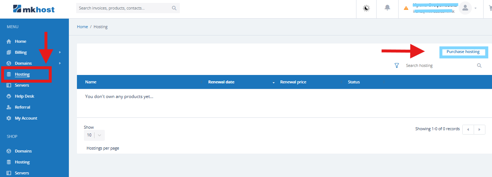492x177 pixels.
Task: Open My Account menu item
Action: coord(26,118)
